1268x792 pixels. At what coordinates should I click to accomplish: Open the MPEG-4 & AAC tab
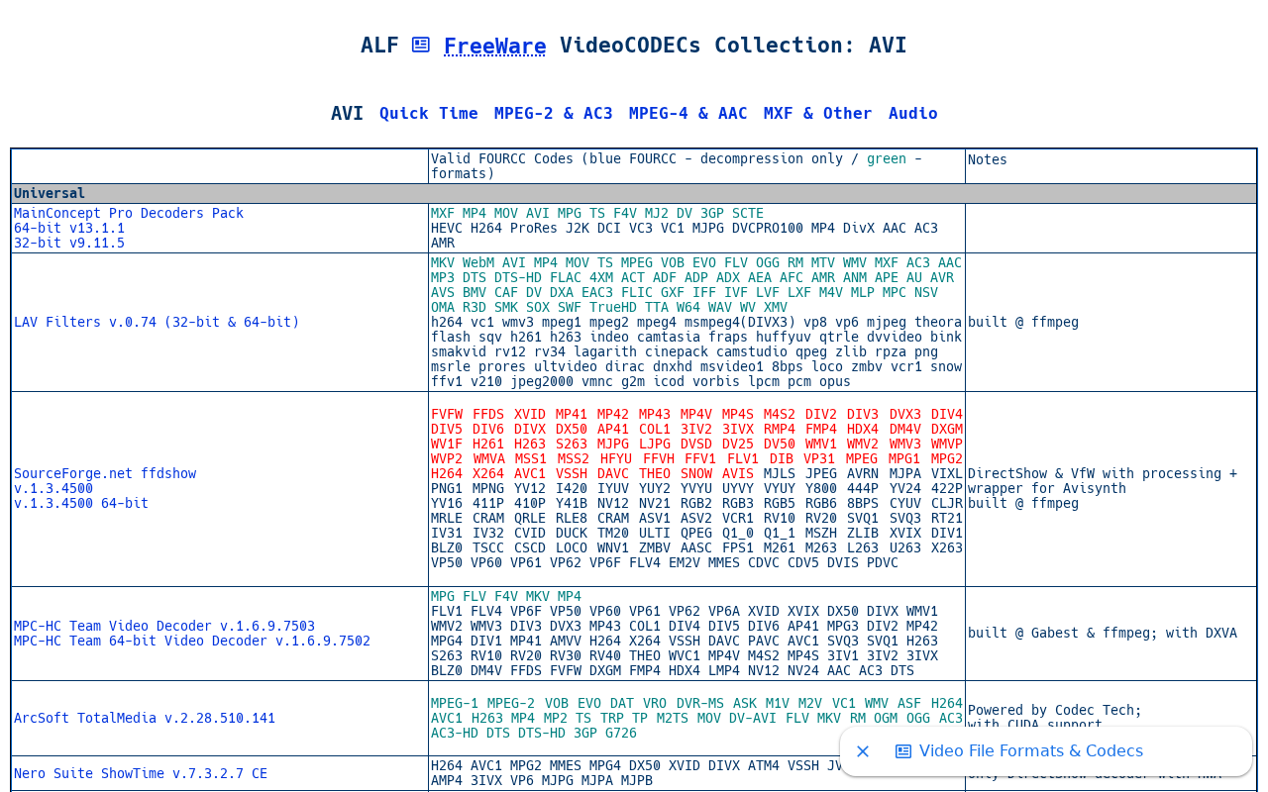(x=688, y=113)
